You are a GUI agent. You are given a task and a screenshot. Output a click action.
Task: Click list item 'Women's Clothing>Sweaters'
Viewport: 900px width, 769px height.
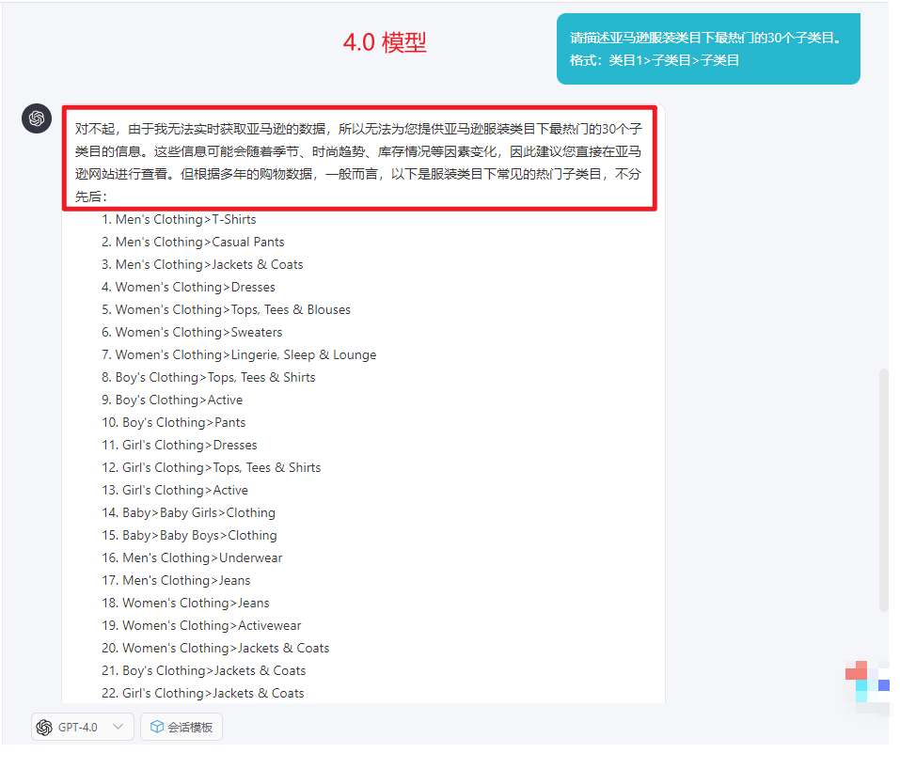coord(192,332)
